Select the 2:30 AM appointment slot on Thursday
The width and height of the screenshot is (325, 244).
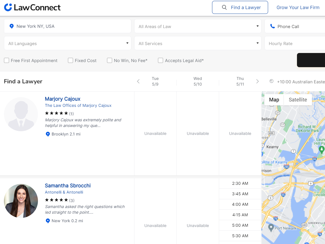pos(240,183)
